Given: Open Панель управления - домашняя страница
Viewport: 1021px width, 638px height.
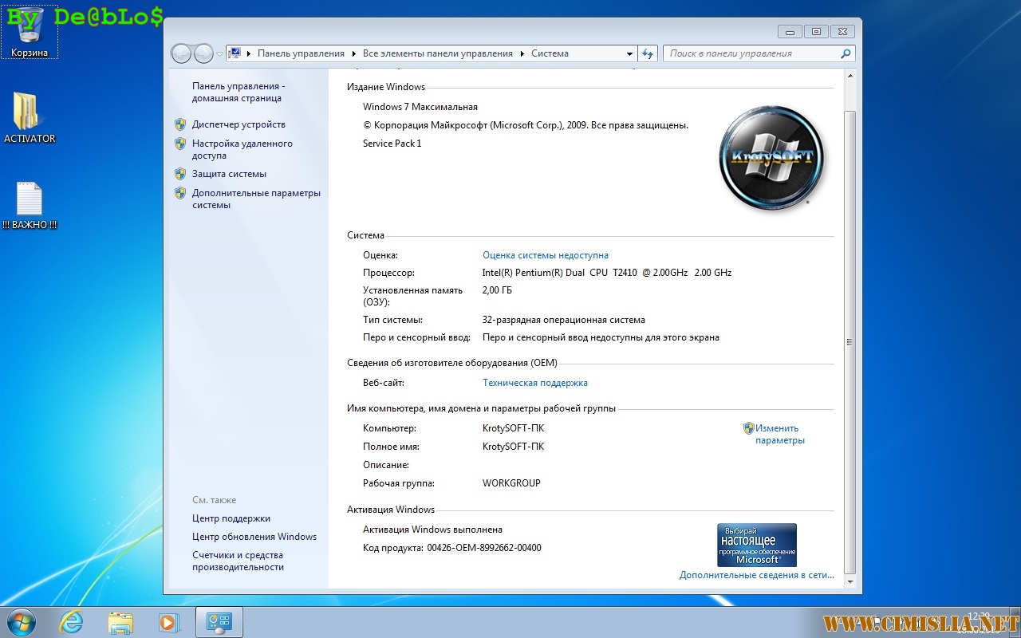Looking at the screenshot, I should point(238,92).
